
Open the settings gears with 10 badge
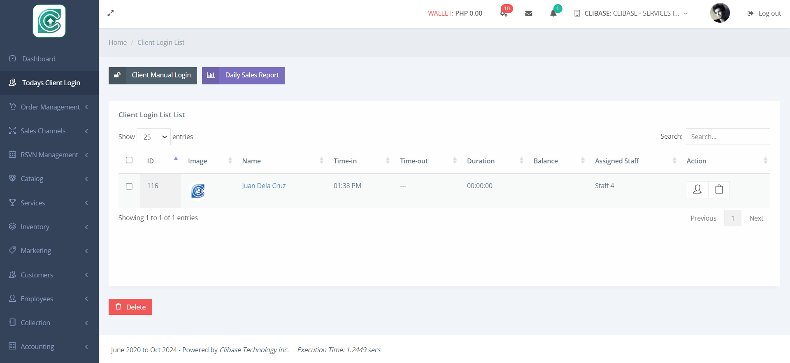tap(504, 13)
